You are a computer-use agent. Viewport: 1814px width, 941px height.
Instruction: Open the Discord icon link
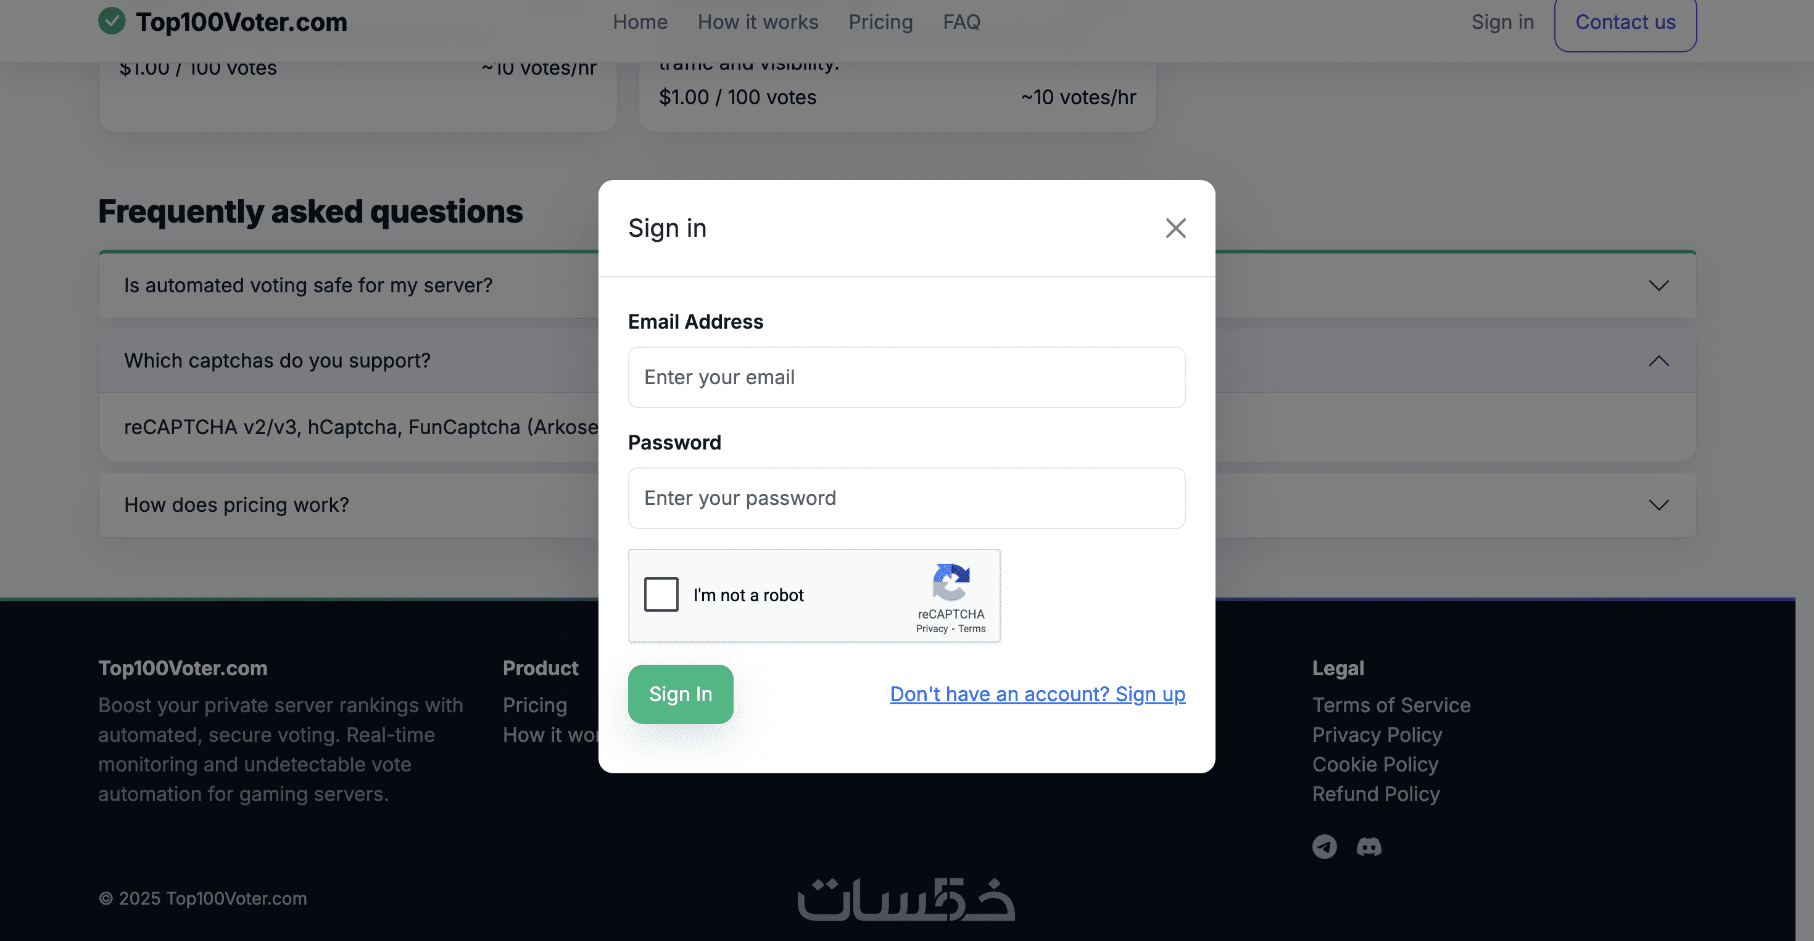tap(1369, 846)
